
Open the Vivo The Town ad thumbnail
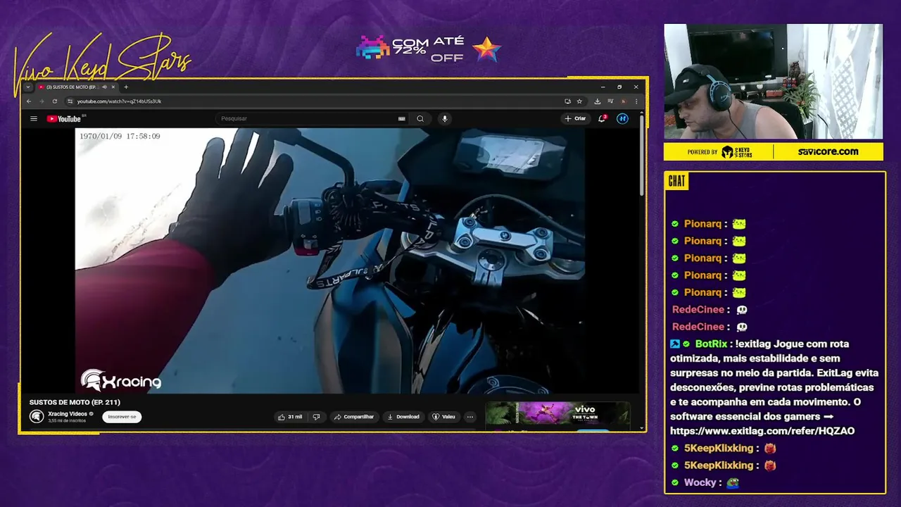(557, 414)
